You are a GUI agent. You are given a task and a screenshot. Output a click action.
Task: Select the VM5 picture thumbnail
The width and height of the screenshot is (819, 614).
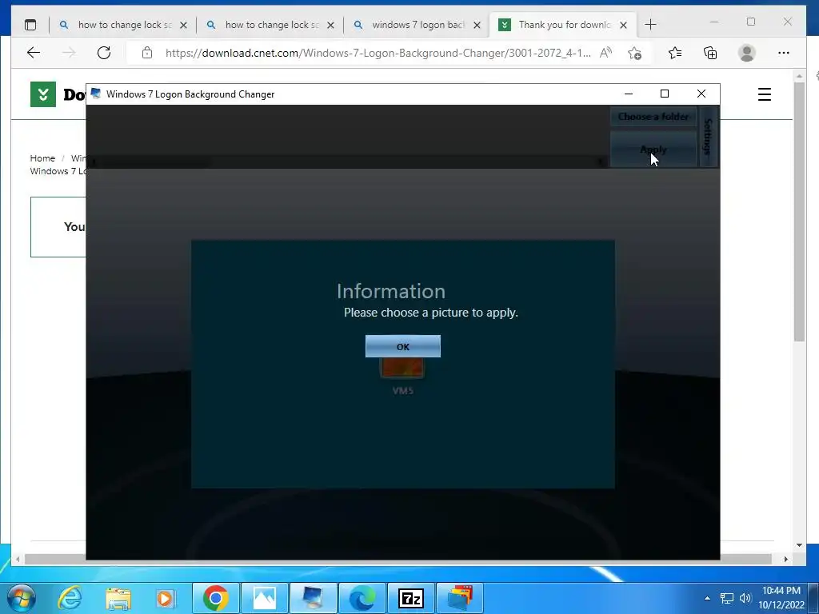(x=402, y=368)
